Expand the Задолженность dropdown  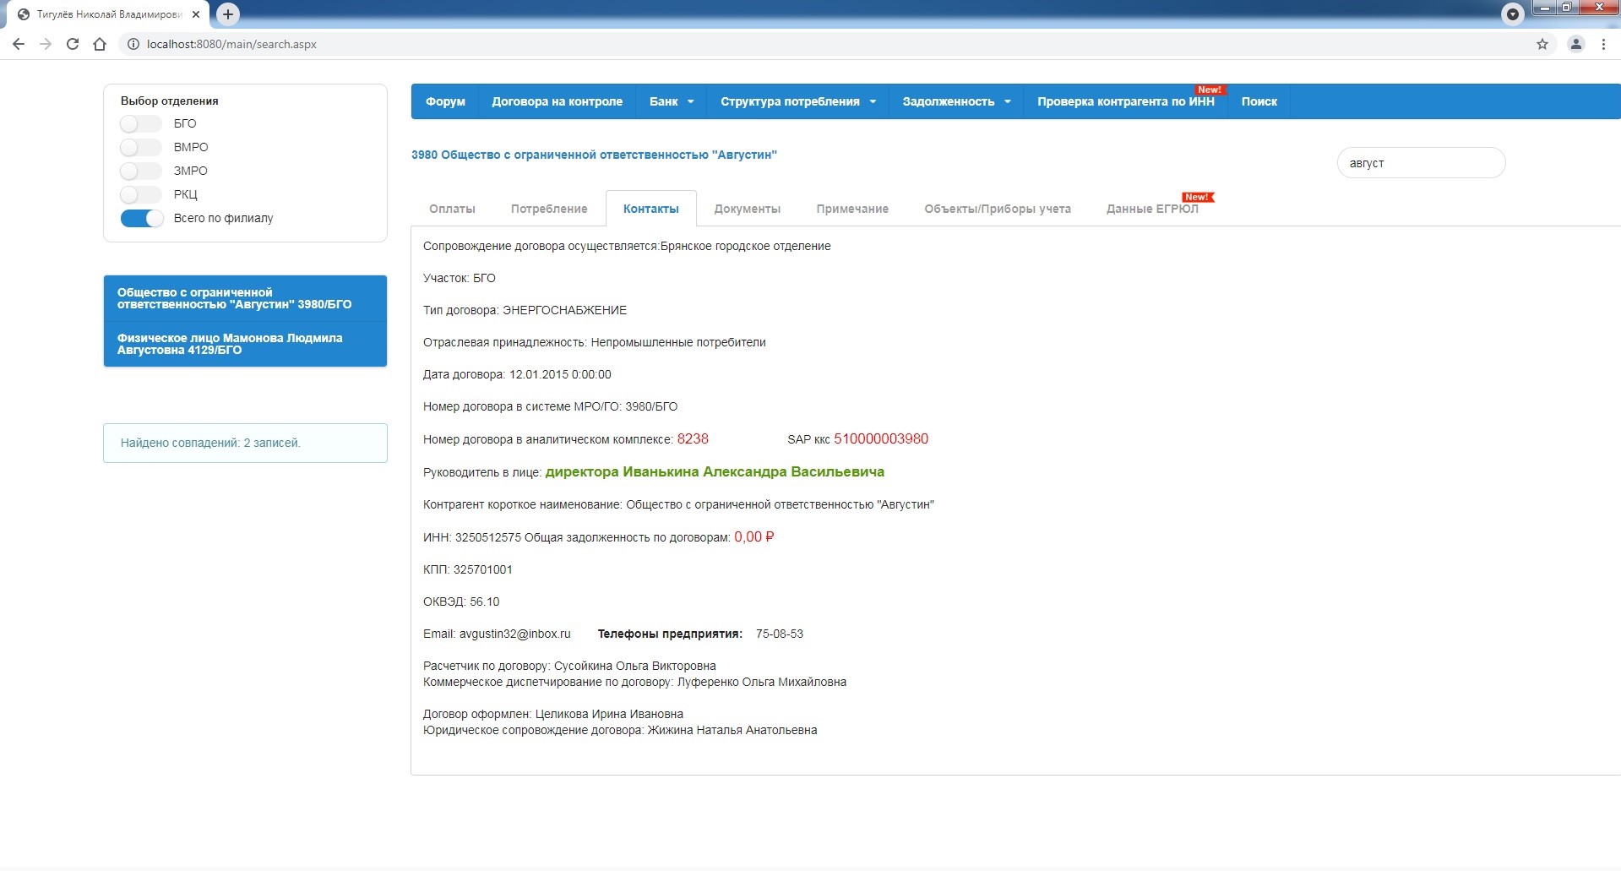tap(955, 101)
